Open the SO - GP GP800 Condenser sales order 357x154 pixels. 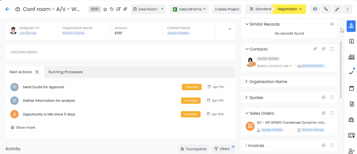[x=291, y=122]
